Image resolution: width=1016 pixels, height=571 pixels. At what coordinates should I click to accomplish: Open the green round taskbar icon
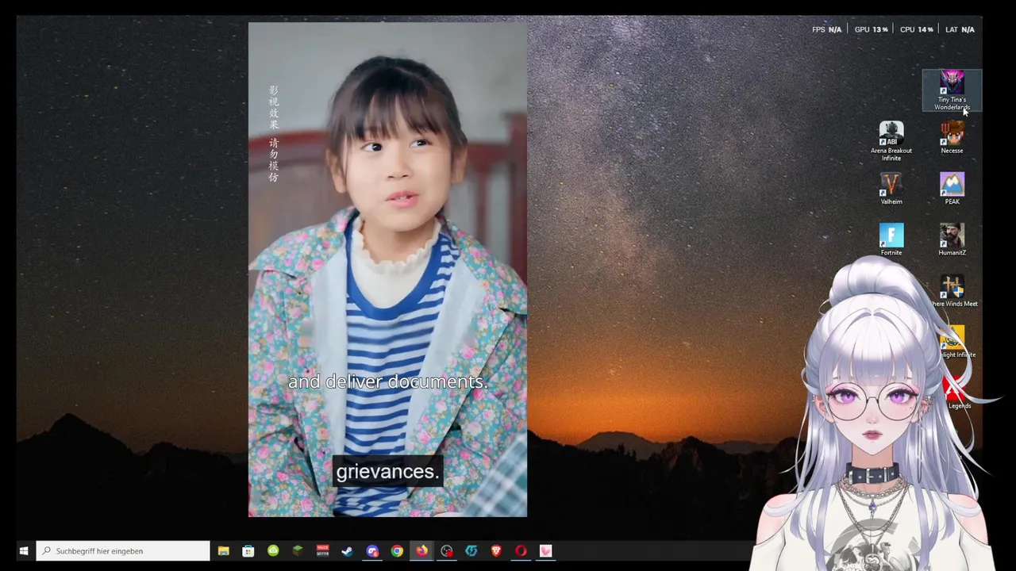pyautogui.click(x=273, y=550)
